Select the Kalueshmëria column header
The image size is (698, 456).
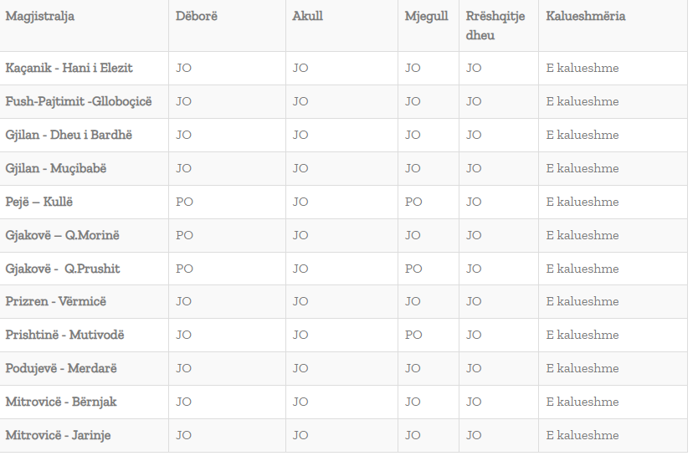[x=585, y=16]
